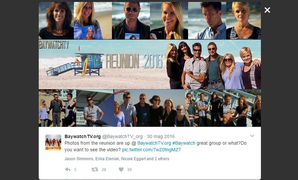Like the tweet with heart icon

pyautogui.click(x=121, y=169)
